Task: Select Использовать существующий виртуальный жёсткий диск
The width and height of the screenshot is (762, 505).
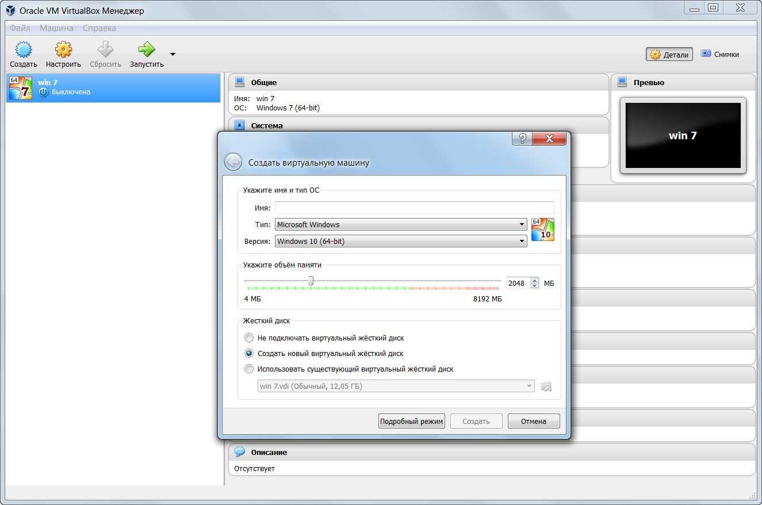Action: [349, 369]
